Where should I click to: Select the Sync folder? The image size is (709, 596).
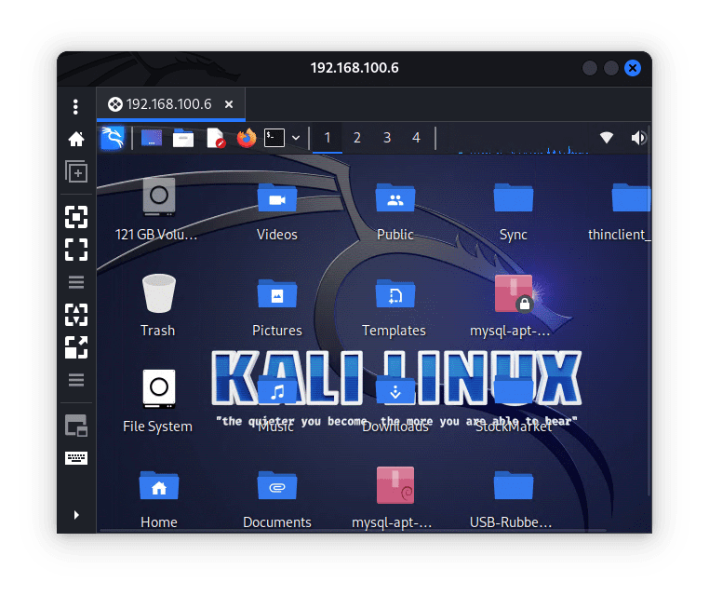coord(514,211)
